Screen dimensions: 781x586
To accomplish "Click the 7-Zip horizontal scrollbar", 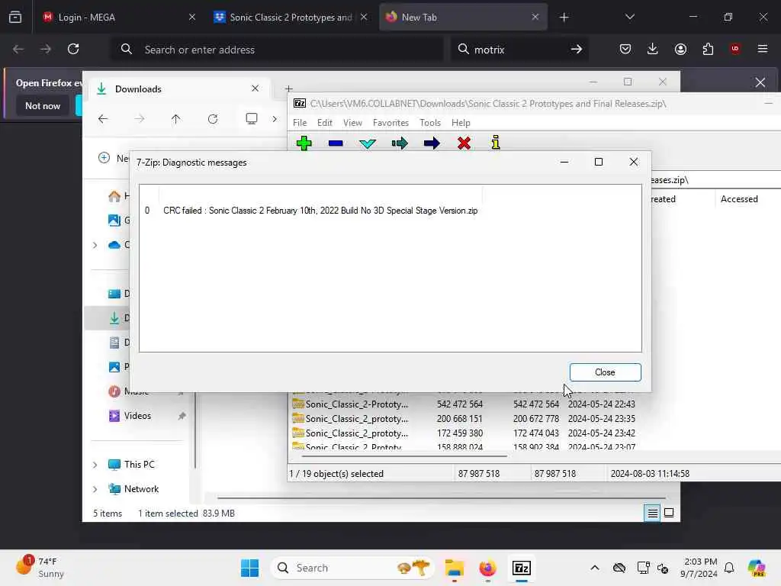I will click(x=404, y=456).
